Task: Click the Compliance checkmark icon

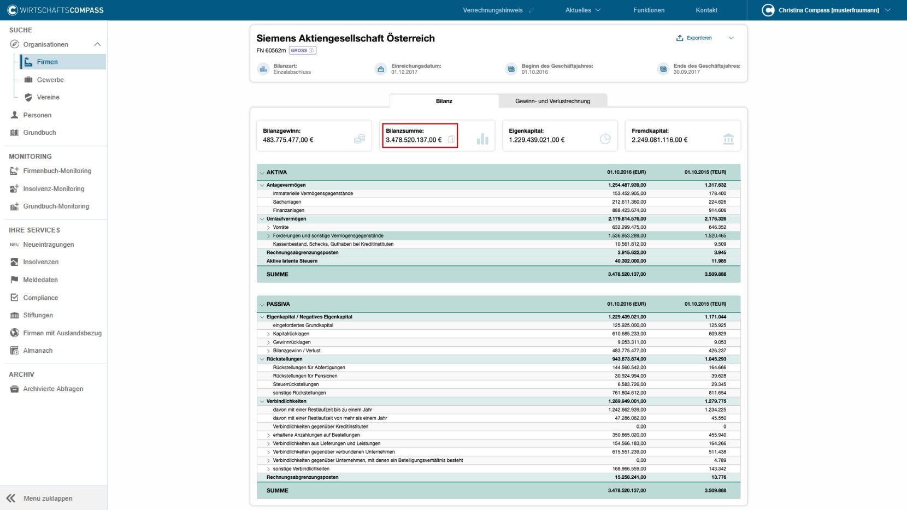Action: [15, 298]
